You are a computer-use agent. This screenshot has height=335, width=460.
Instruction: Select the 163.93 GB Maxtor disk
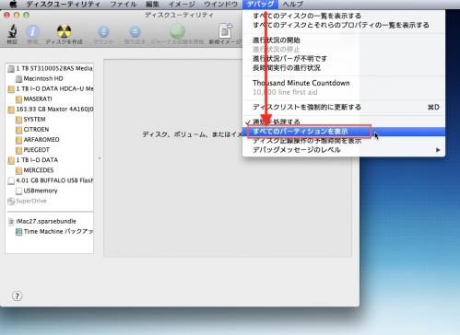51,109
